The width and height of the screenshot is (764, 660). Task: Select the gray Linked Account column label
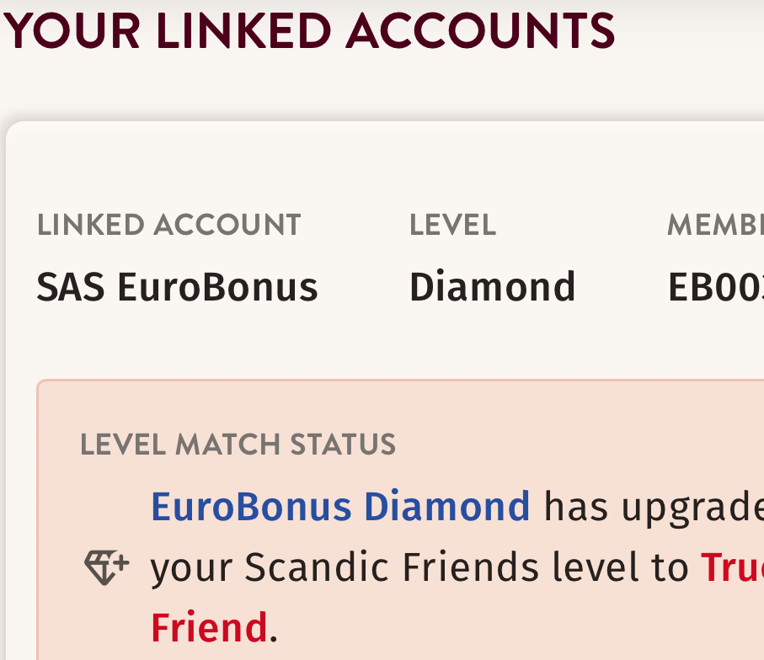168,225
